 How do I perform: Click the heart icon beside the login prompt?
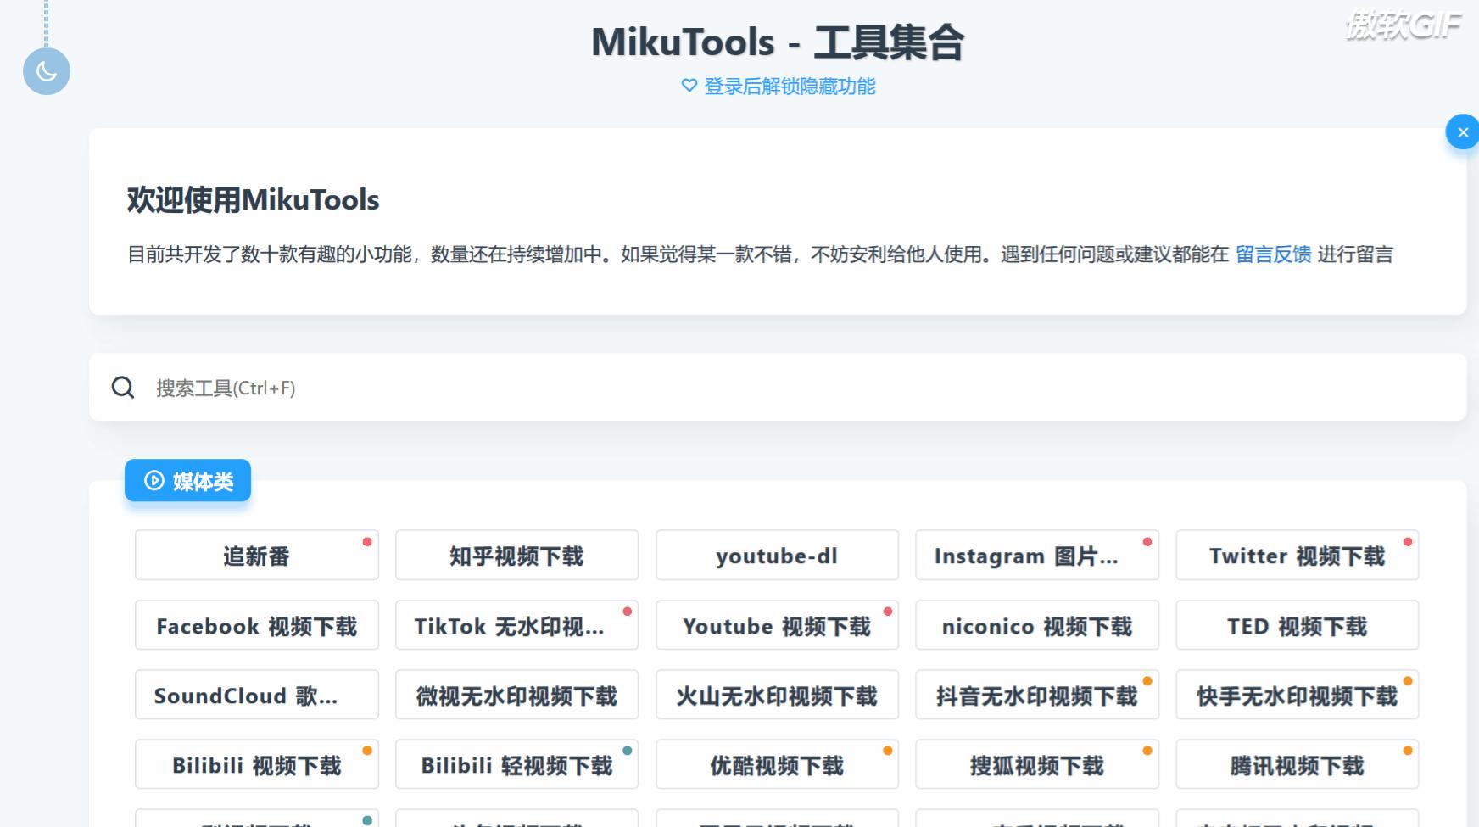(689, 86)
